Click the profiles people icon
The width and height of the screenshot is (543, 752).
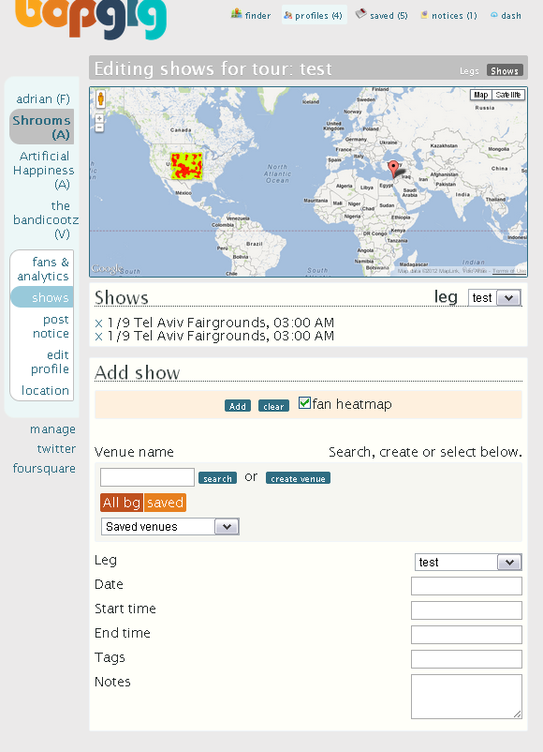point(287,15)
